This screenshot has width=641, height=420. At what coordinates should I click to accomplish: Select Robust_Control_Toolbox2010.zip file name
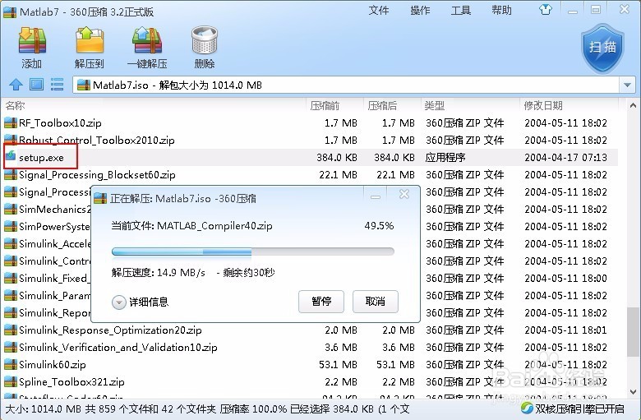tap(97, 141)
